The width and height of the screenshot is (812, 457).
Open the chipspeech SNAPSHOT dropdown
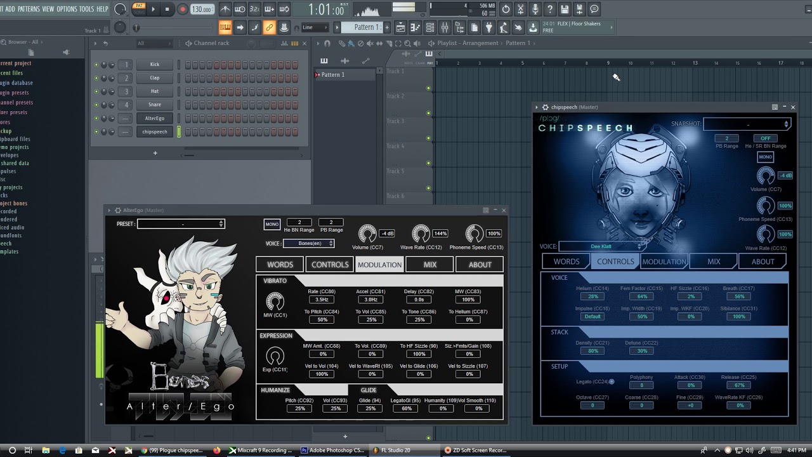click(x=747, y=124)
